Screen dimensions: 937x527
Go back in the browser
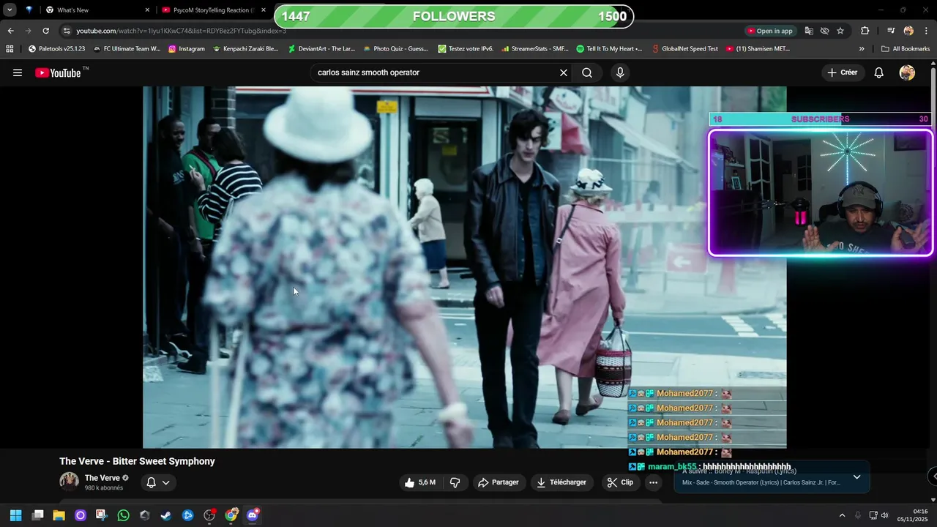pyautogui.click(x=10, y=31)
